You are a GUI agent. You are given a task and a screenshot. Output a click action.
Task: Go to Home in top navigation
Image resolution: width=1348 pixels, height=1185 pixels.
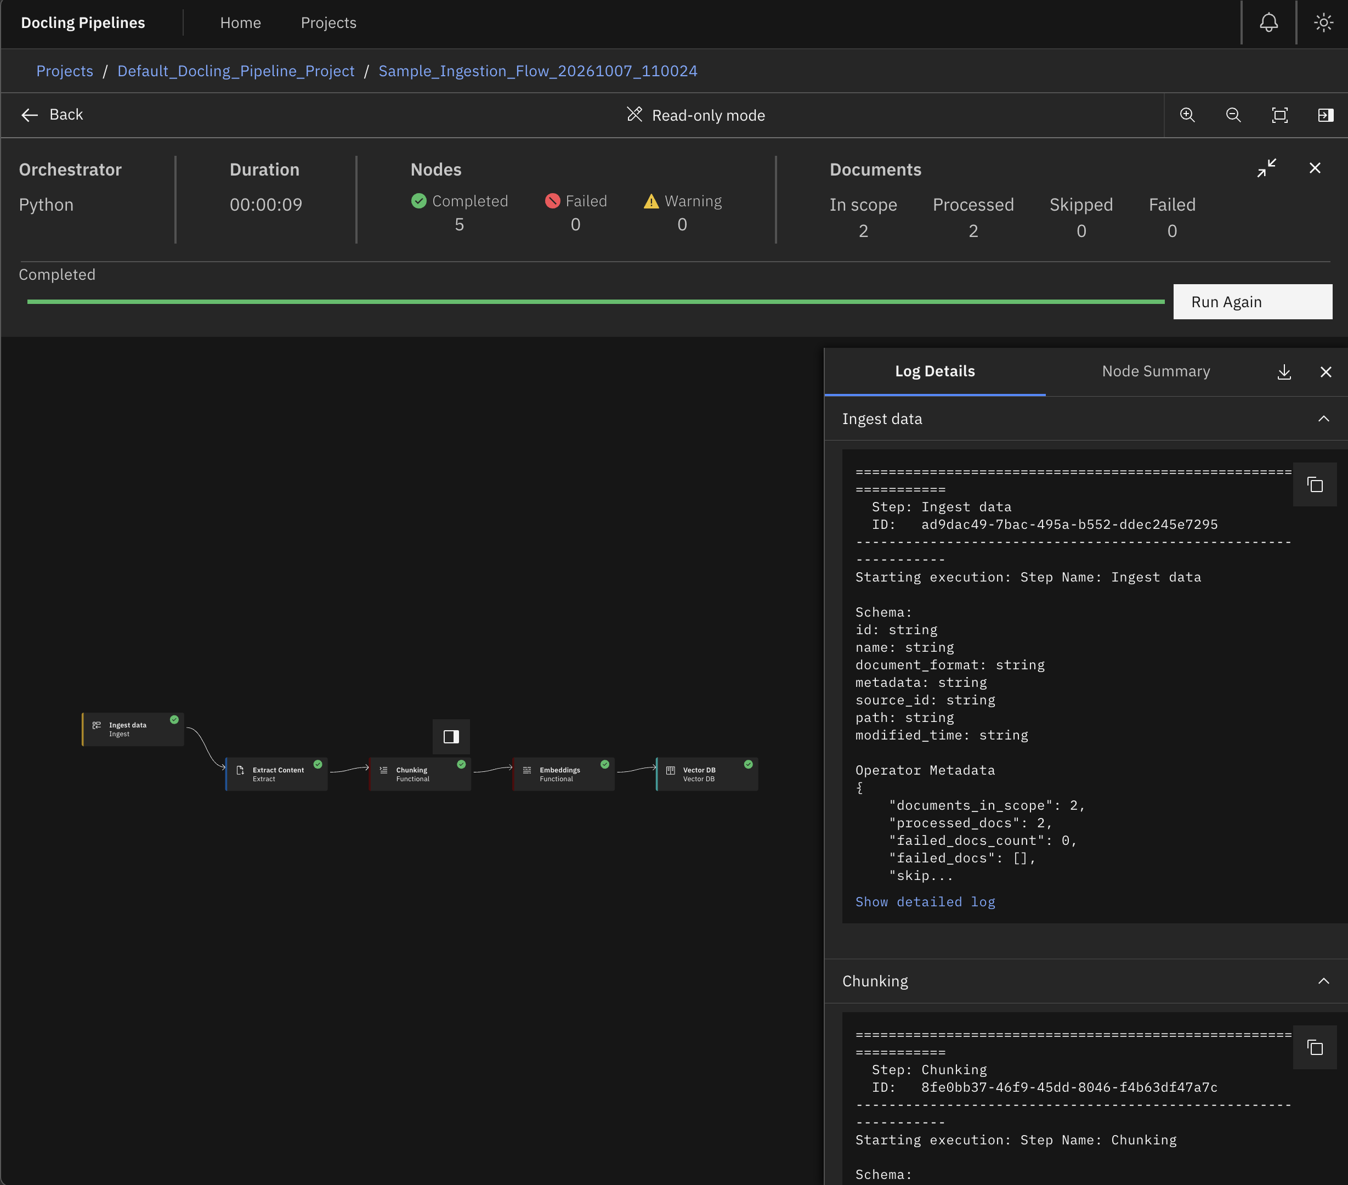click(240, 23)
